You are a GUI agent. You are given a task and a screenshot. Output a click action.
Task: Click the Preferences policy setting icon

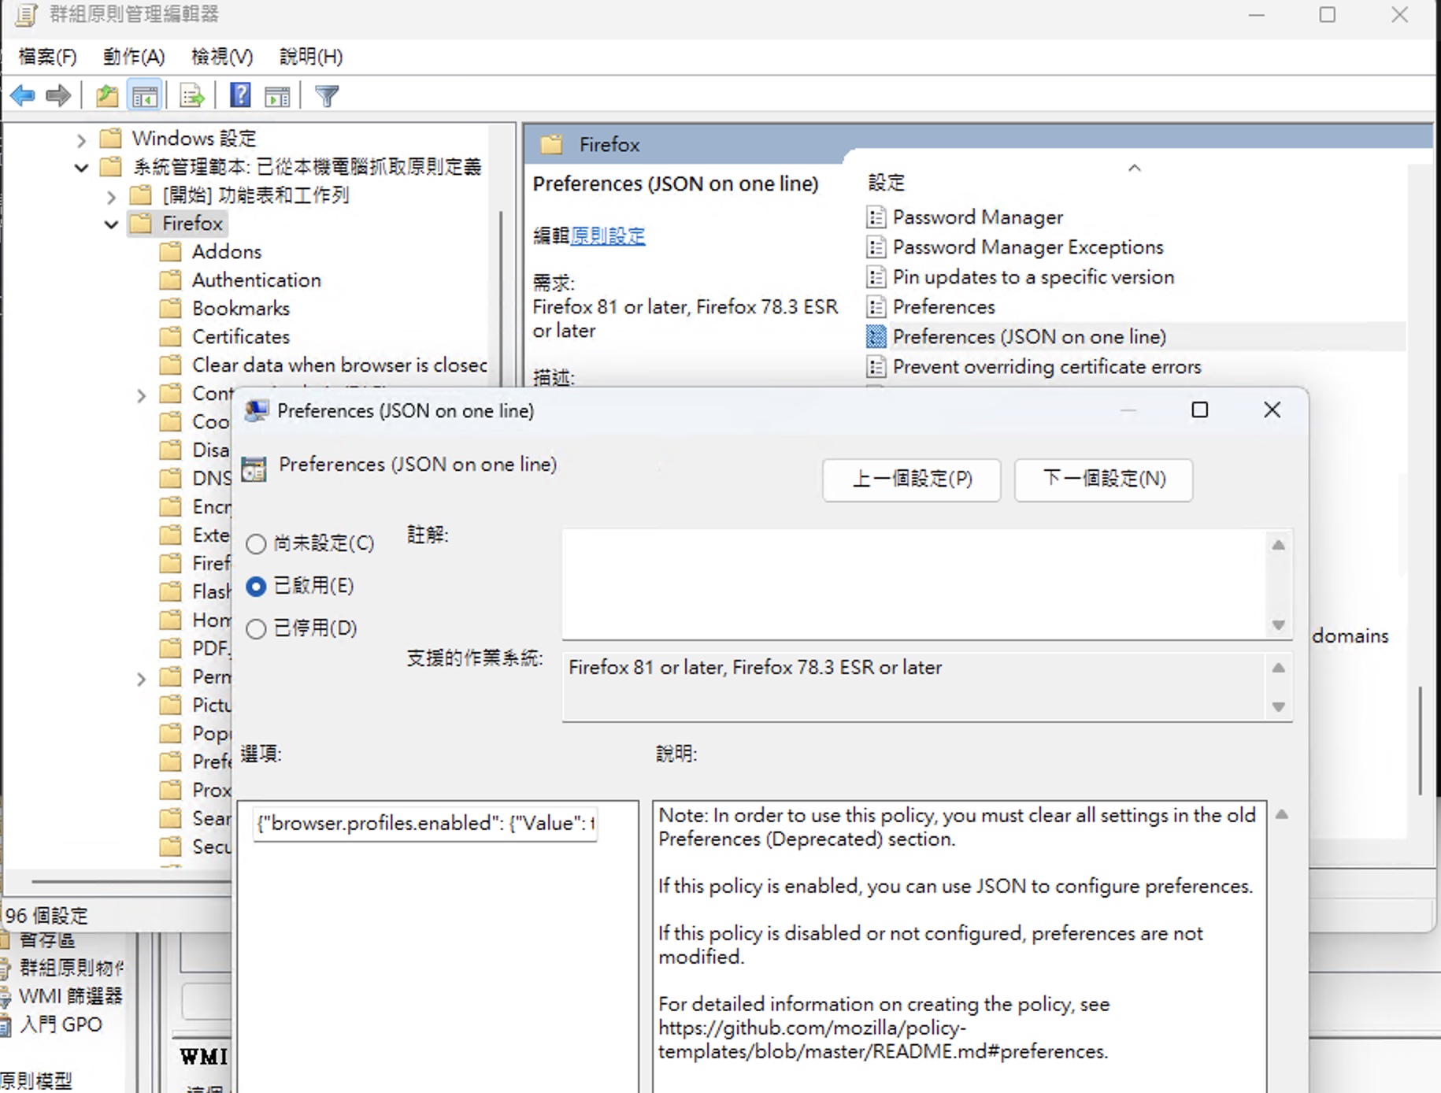click(876, 306)
